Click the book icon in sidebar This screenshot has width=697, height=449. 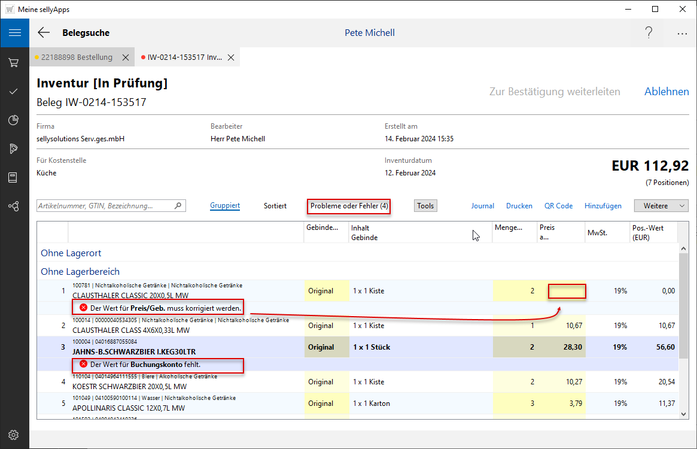[14, 177]
